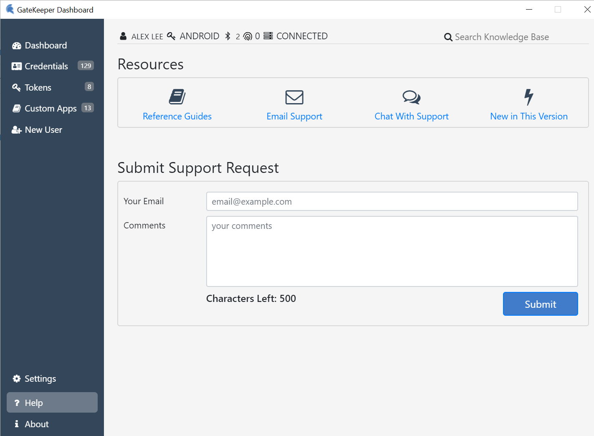This screenshot has width=594, height=436.
Task: Click into the Comments text area
Action: click(392, 251)
